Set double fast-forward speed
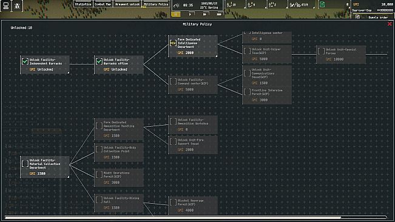395x222 pixels. (x=204, y=15)
